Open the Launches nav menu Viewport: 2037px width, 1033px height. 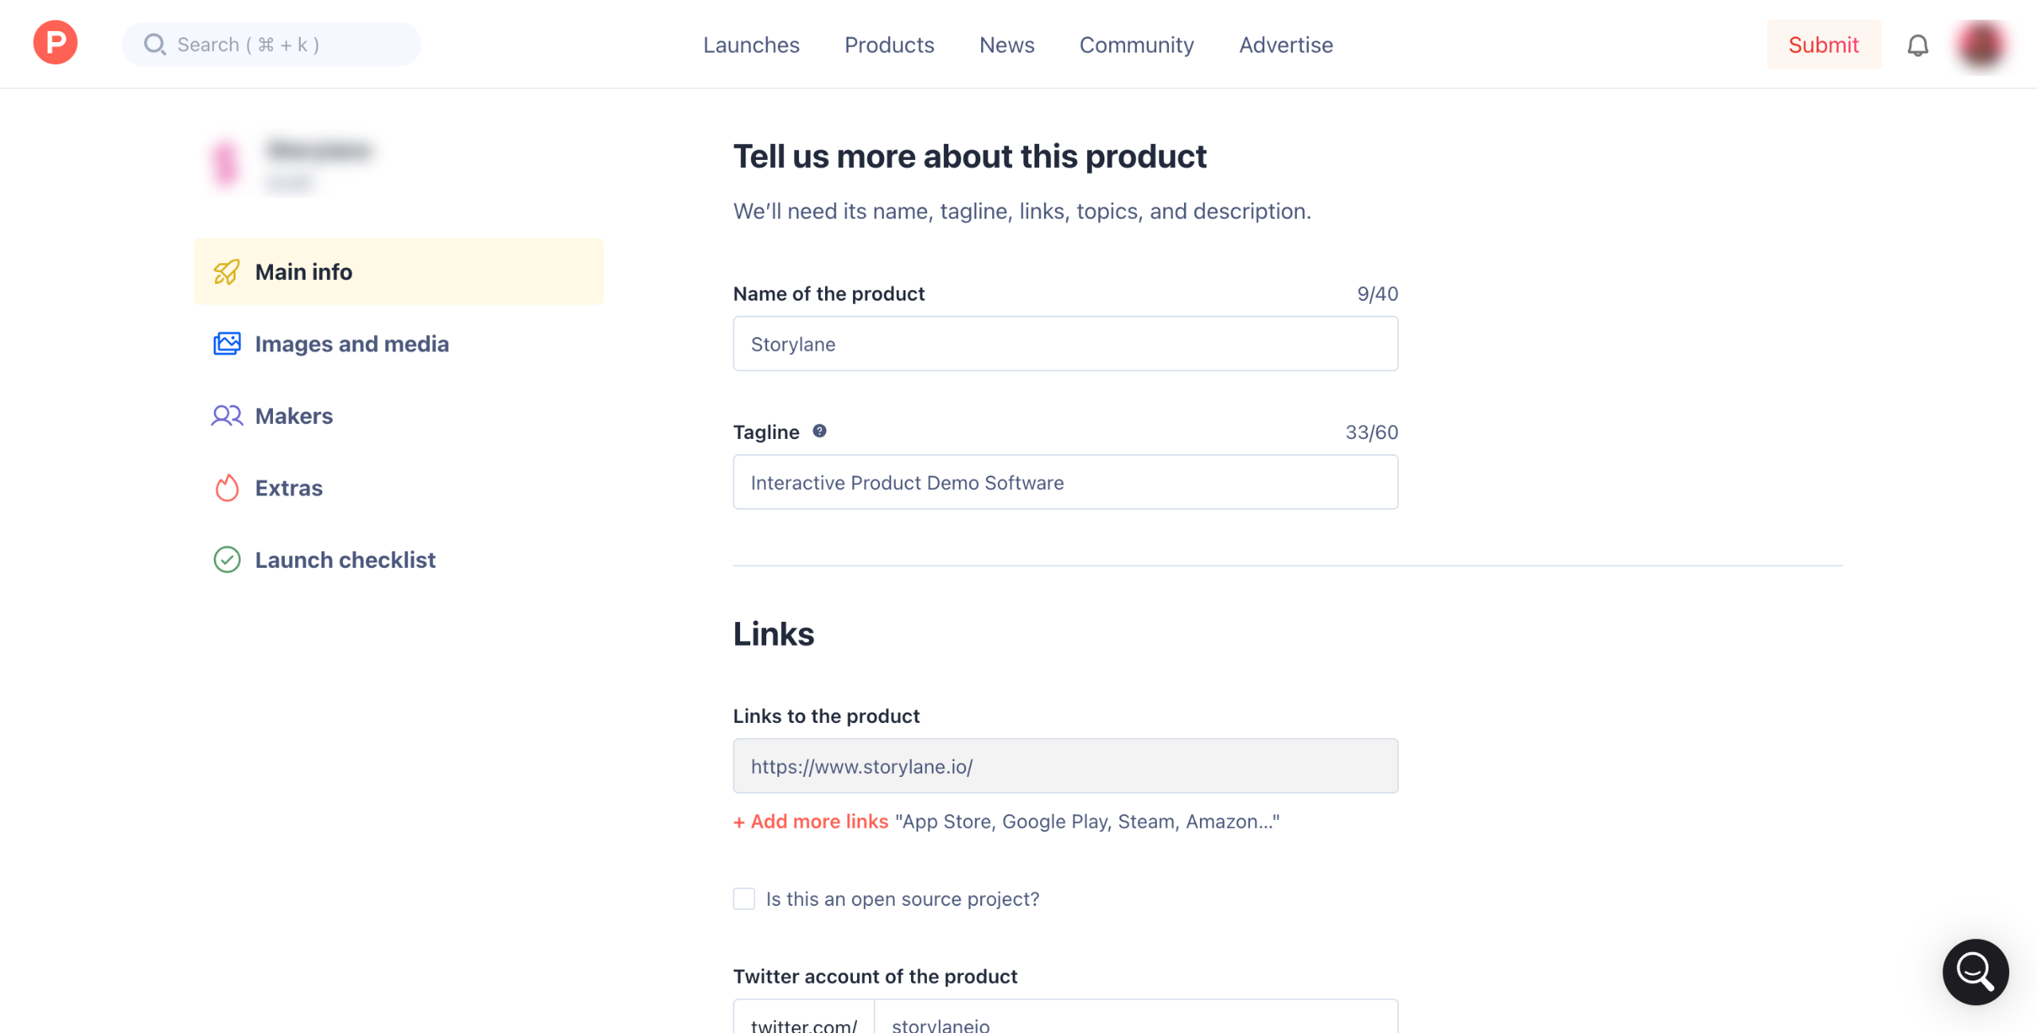[x=750, y=45]
